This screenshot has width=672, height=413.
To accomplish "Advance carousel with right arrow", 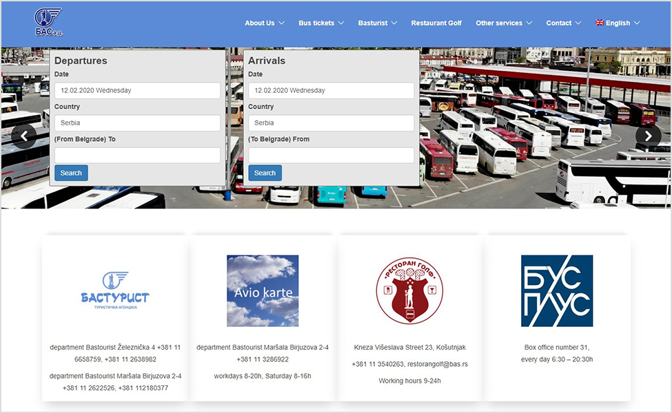I will pyautogui.click(x=647, y=136).
